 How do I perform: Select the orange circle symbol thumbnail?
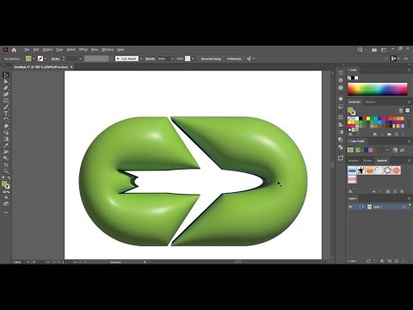tap(370, 170)
